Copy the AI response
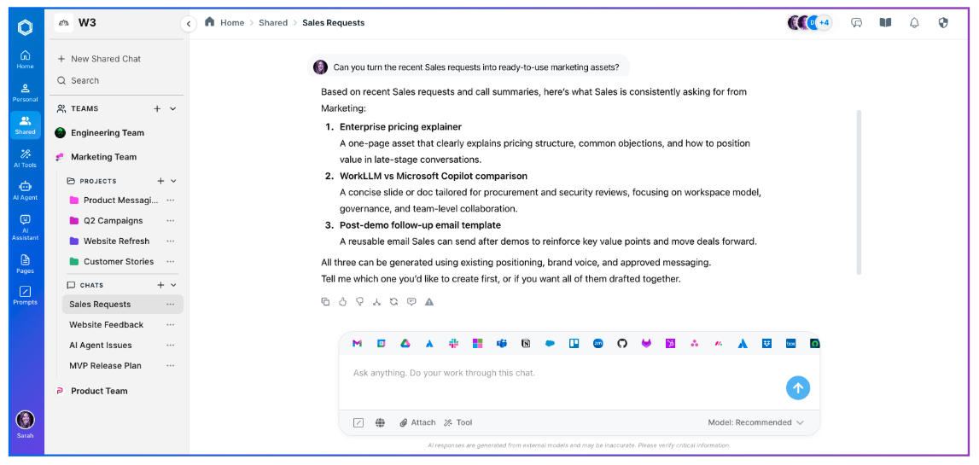979x465 pixels. pyautogui.click(x=325, y=301)
